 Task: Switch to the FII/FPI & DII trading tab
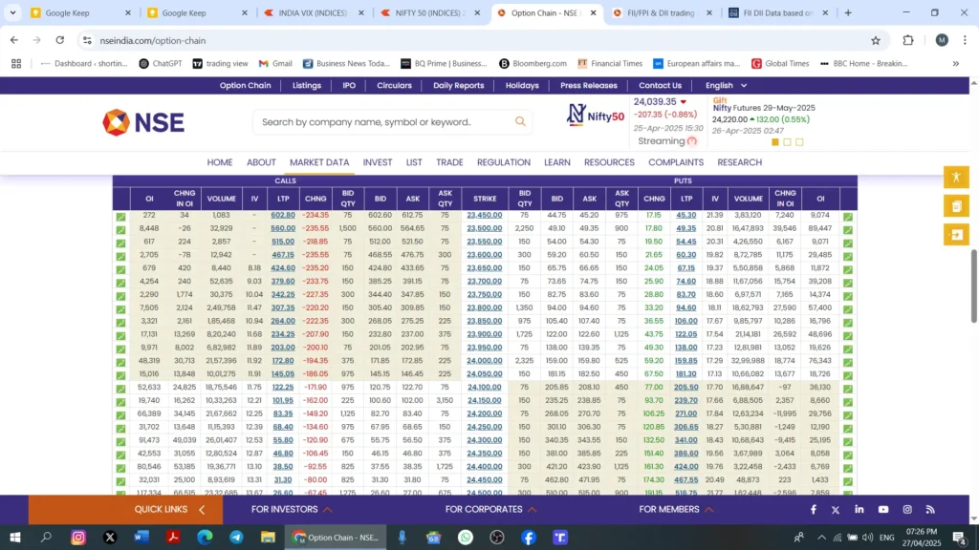(662, 12)
